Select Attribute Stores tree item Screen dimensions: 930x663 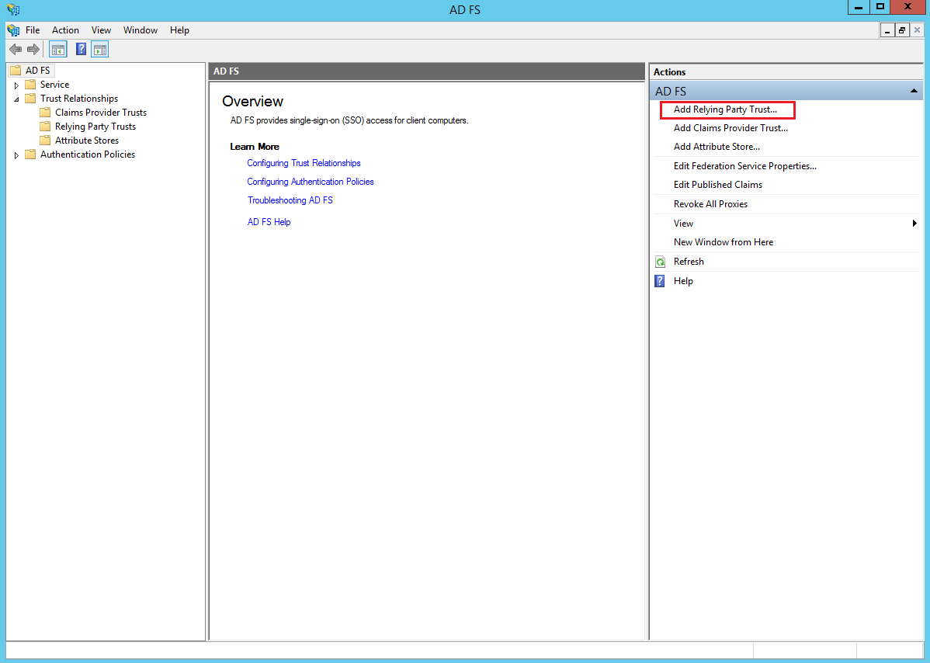[x=87, y=140]
